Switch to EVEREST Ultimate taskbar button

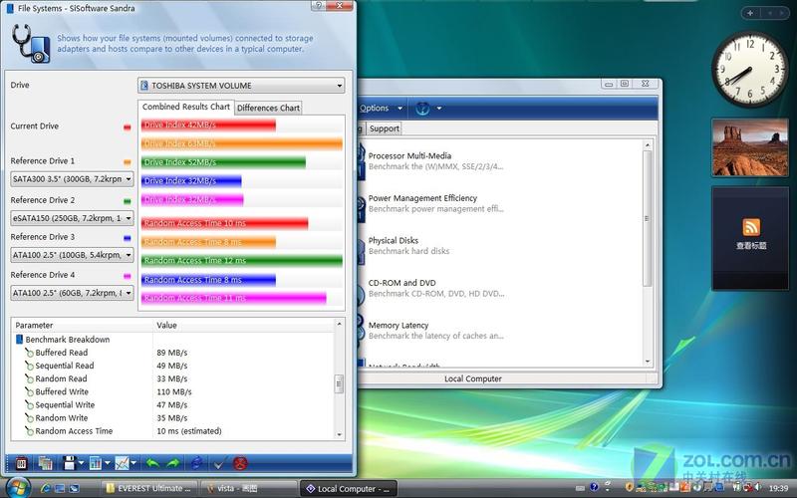click(x=148, y=488)
